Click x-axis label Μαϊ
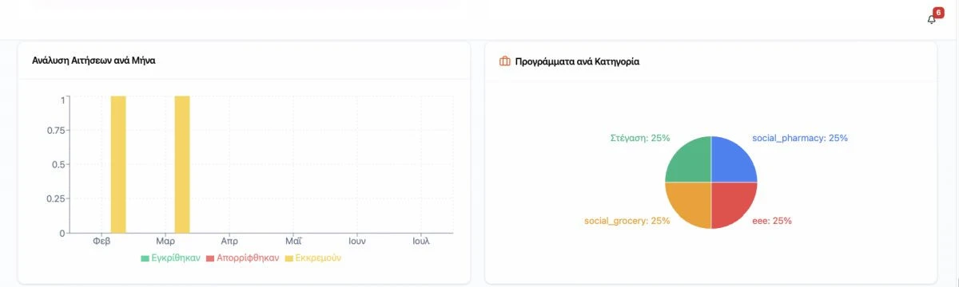Viewport: 959px width, 287px height. point(293,241)
